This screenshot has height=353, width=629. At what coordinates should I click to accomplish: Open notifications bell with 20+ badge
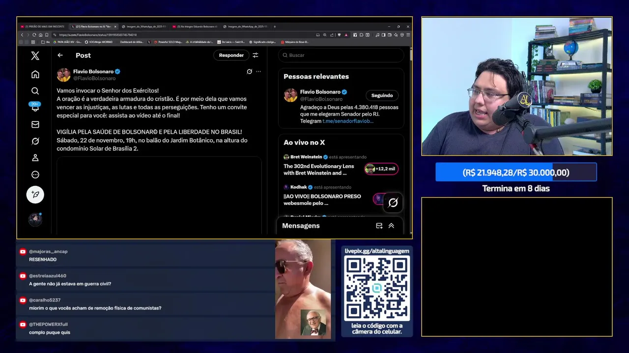(35, 107)
